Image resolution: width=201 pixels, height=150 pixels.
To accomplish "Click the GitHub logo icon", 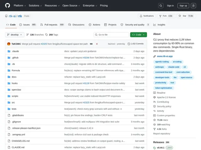I will point(8,6).
